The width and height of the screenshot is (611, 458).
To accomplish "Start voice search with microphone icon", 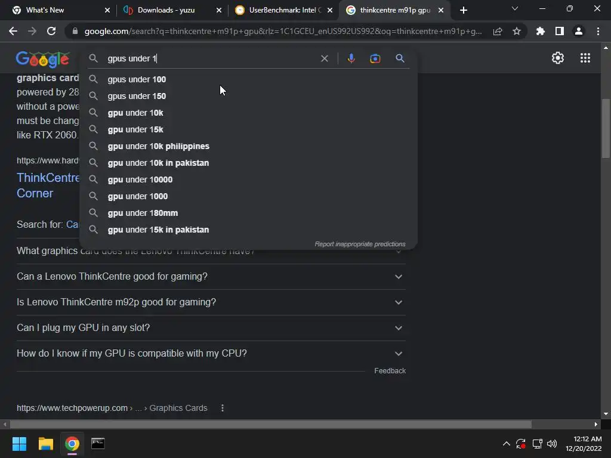I will point(351,58).
